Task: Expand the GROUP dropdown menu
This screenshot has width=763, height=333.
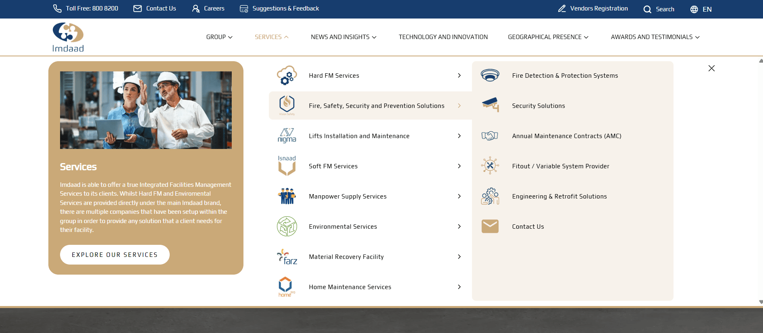Action: point(219,37)
